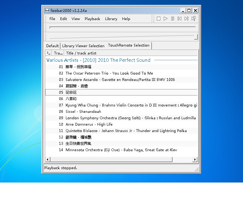Image resolution: width=243 pixels, height=219 pixels.
Task: Maximize the foobar2000 window
Action: pyautogui.click(x=189, y=10)
